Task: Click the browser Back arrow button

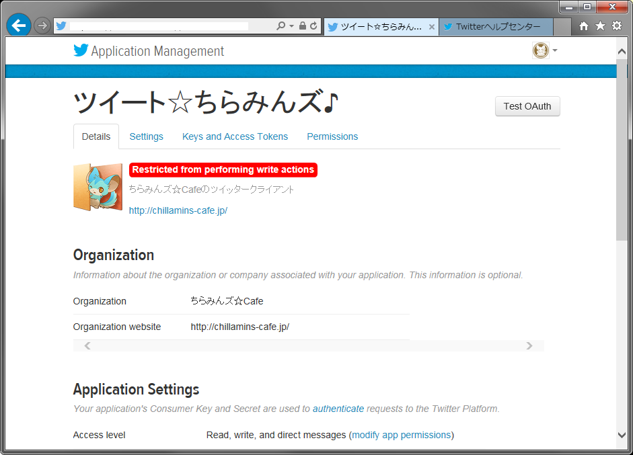Action: 19,26
